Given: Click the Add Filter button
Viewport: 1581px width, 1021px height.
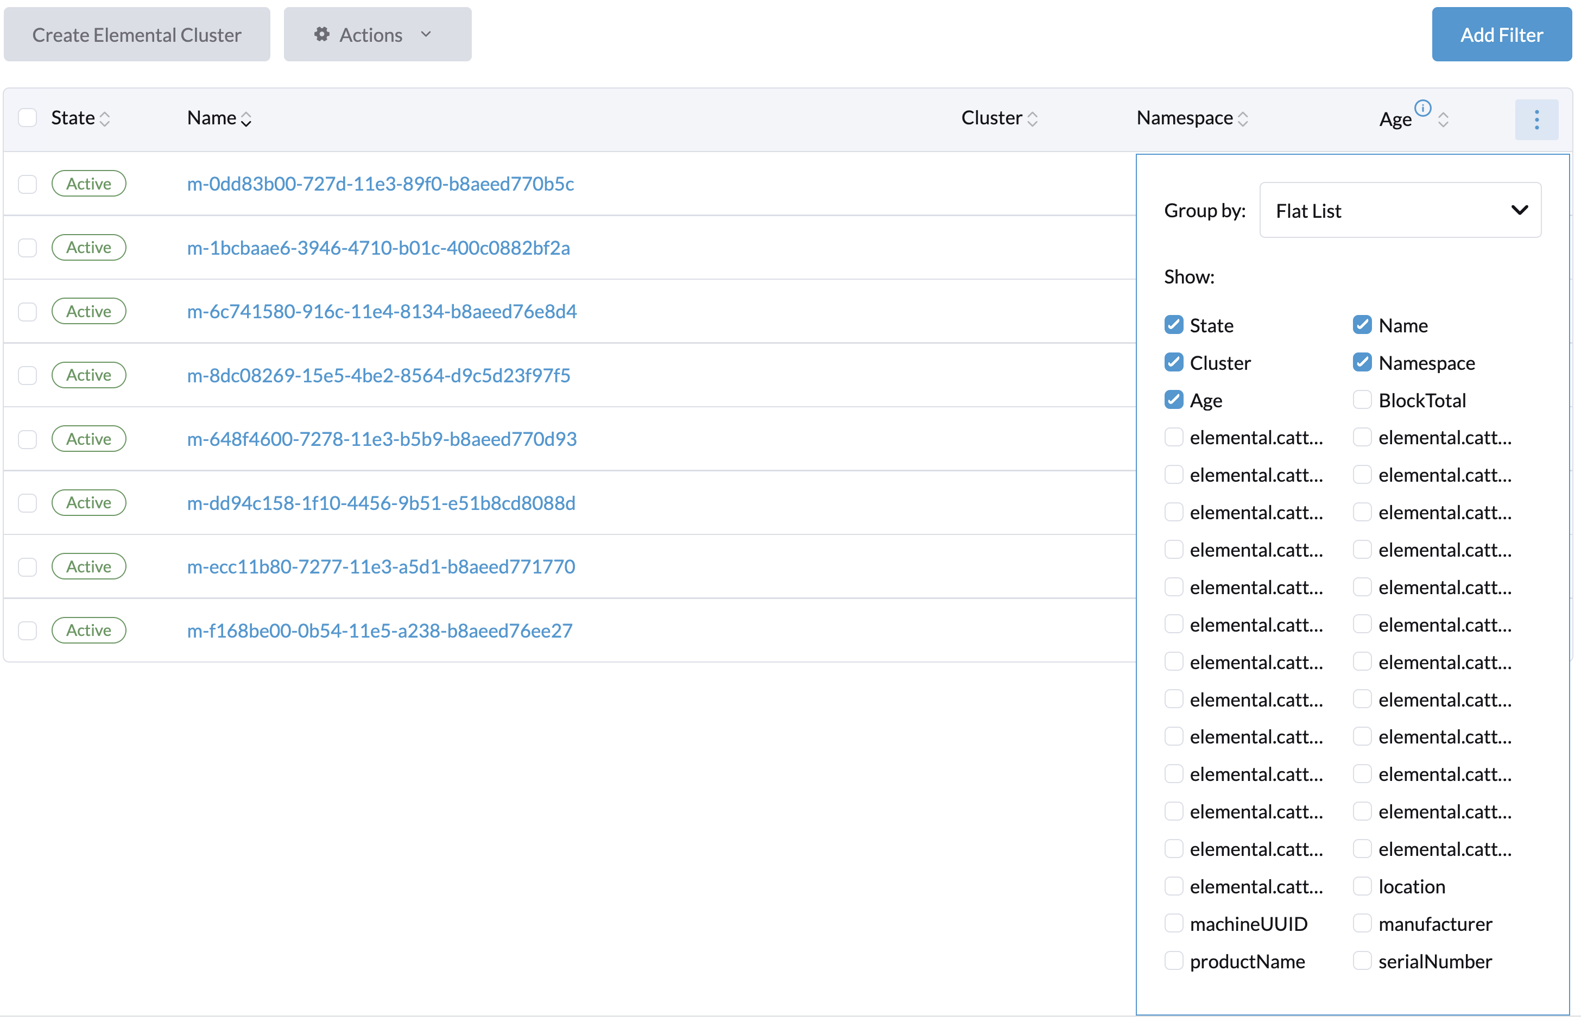Looking at the screenshot, I should (1502, 34).
